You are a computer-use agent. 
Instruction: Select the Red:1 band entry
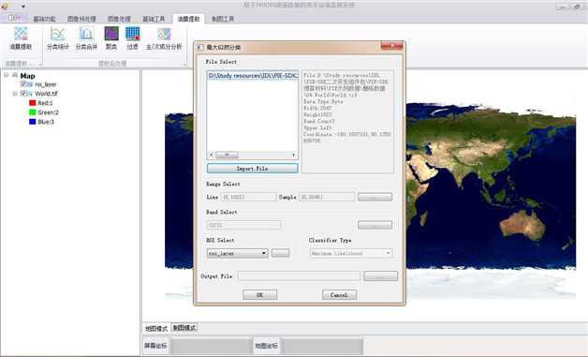coord(45,103)
